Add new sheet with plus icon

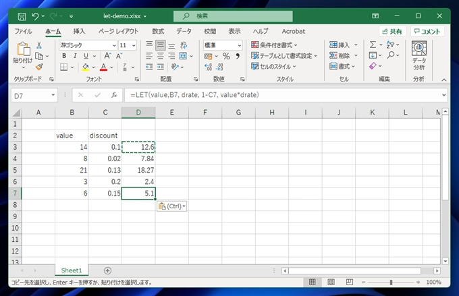107,271
